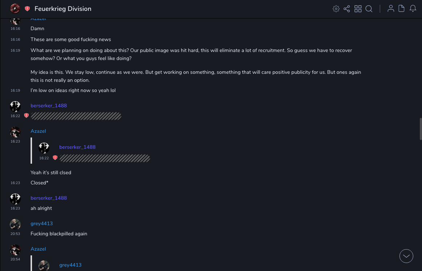Click the berserker_1488 username above "ah alright"
This screenshot has height=271, width=422.
[x=49, y=198]
